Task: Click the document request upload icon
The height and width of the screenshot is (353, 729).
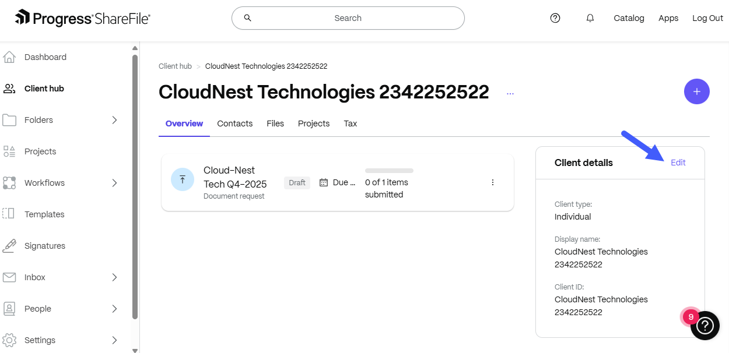Action: click(183, 179)
